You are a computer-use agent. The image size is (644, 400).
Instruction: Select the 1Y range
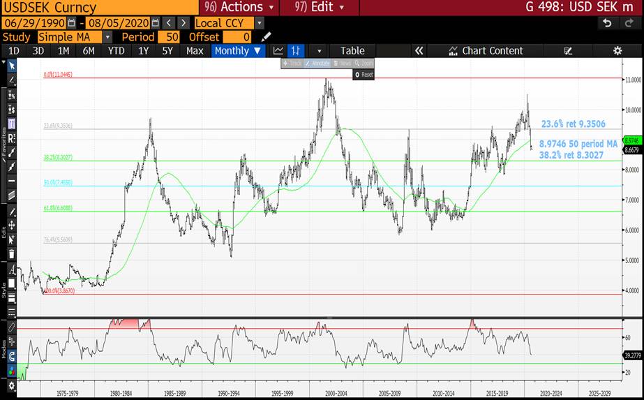point(143,50)
